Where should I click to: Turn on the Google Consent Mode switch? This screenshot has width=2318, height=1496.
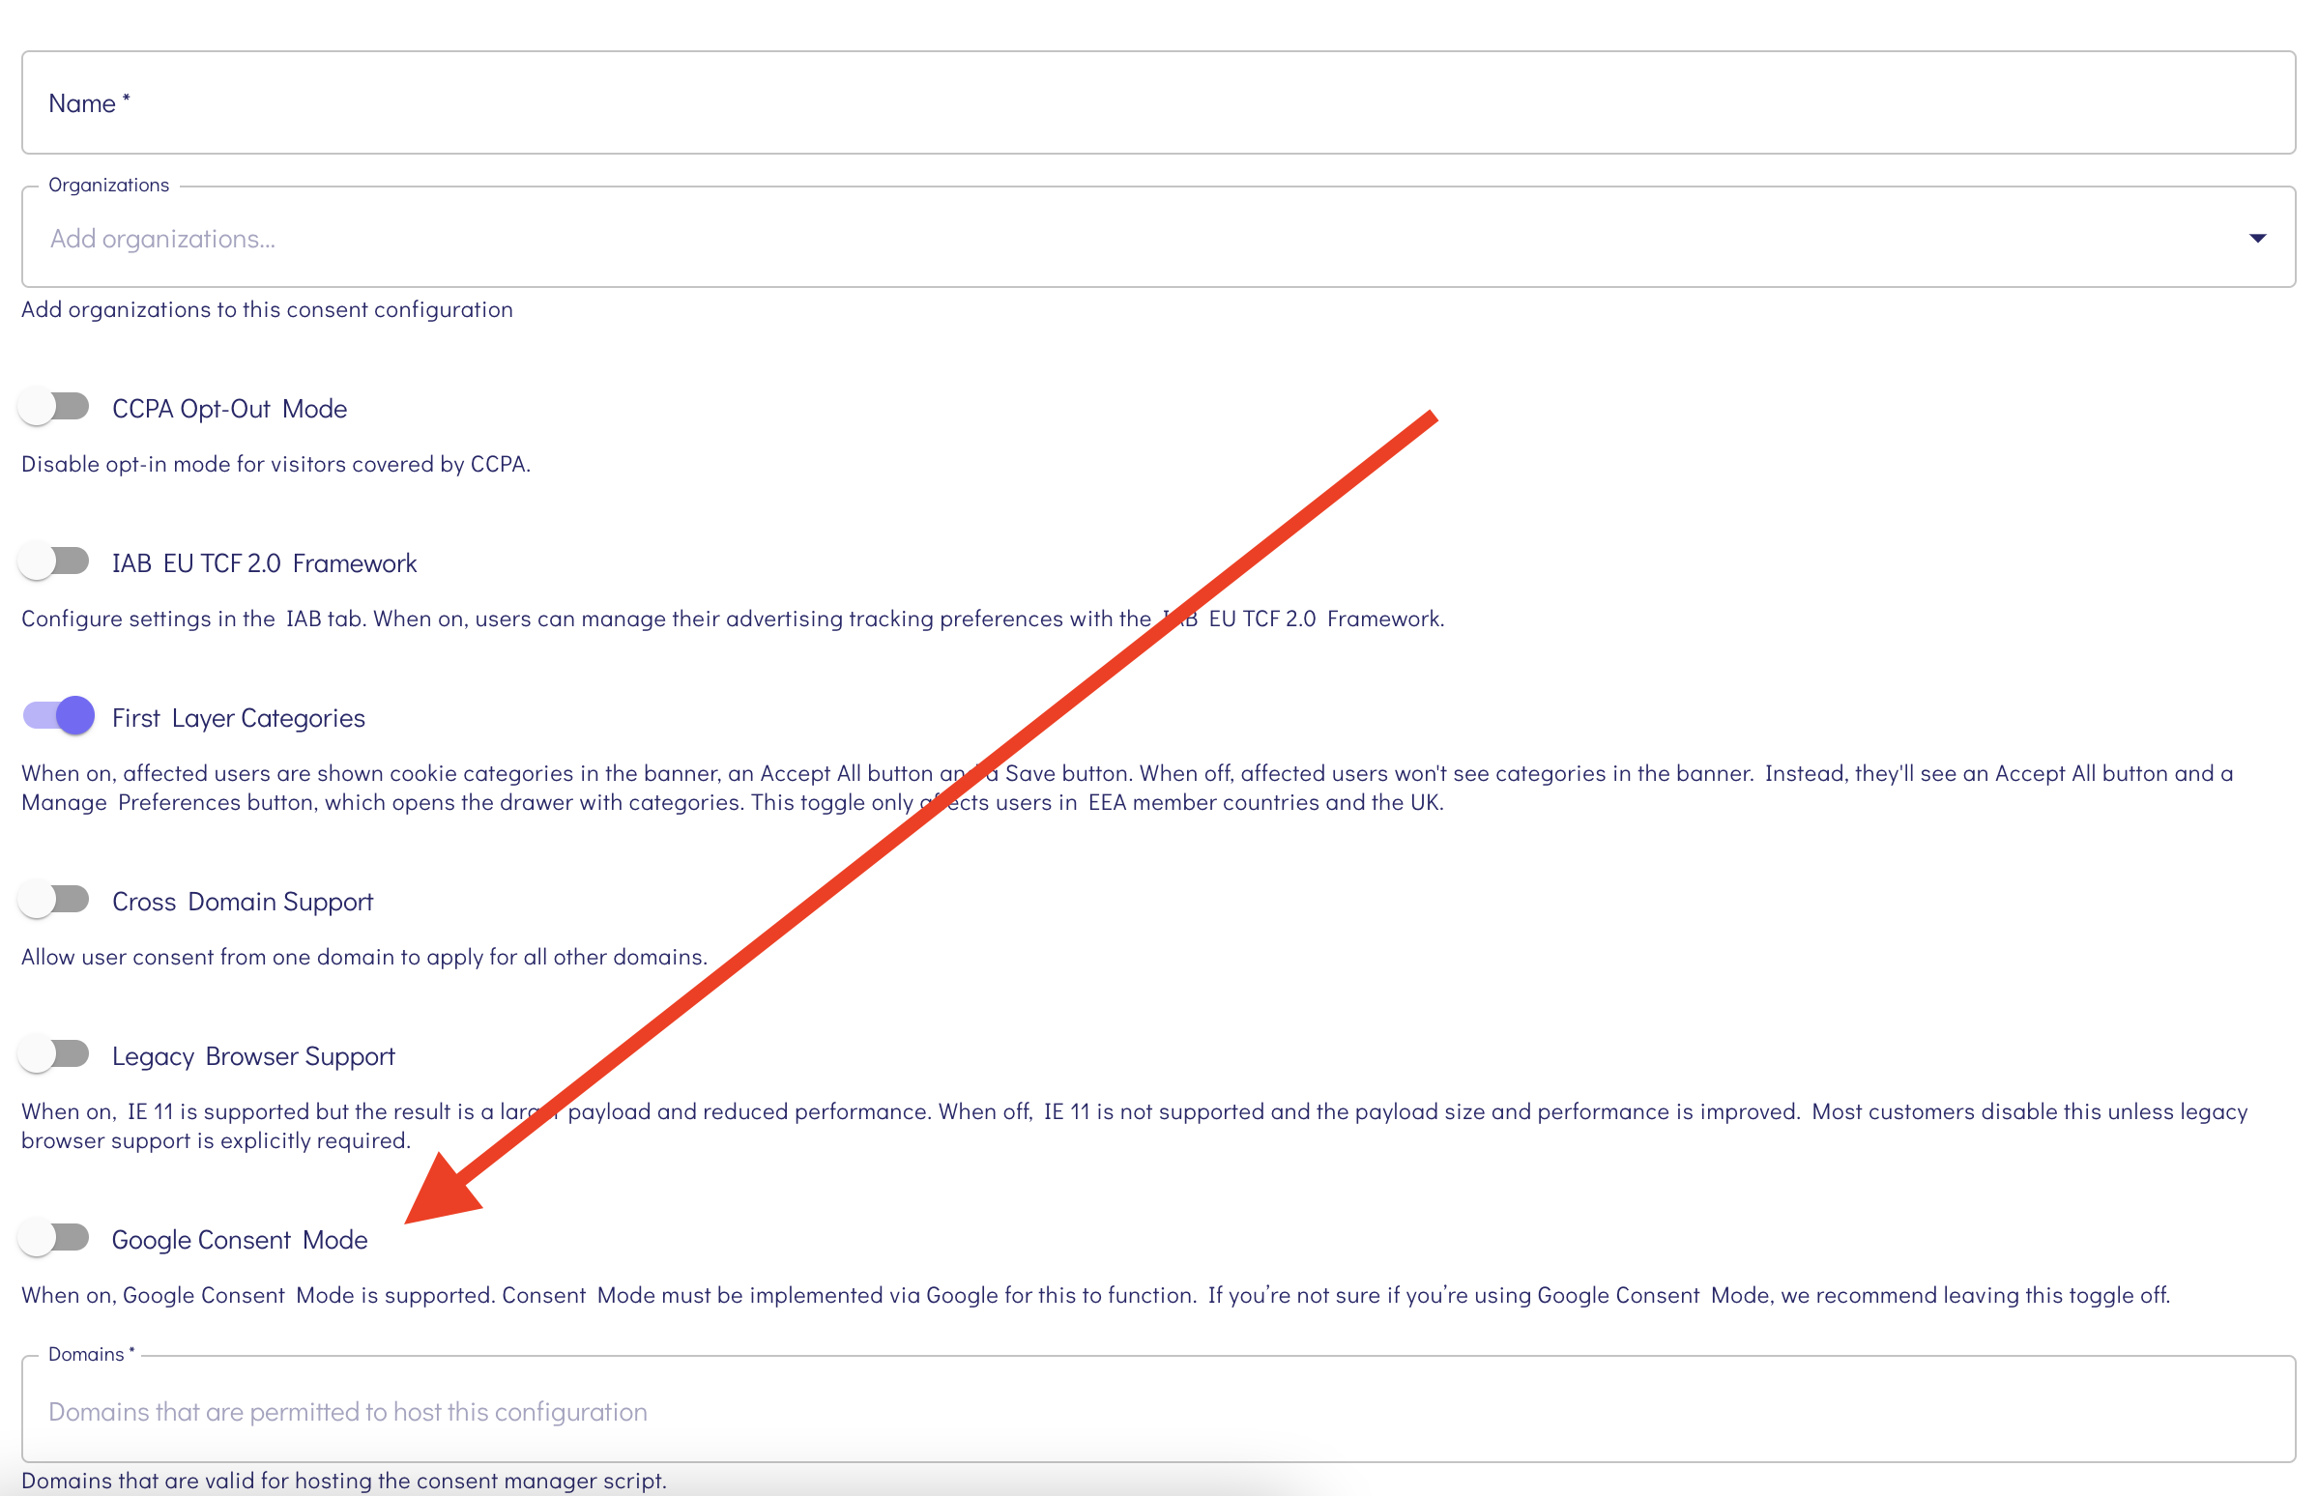pyautogui.click(x=54, y=1238)
